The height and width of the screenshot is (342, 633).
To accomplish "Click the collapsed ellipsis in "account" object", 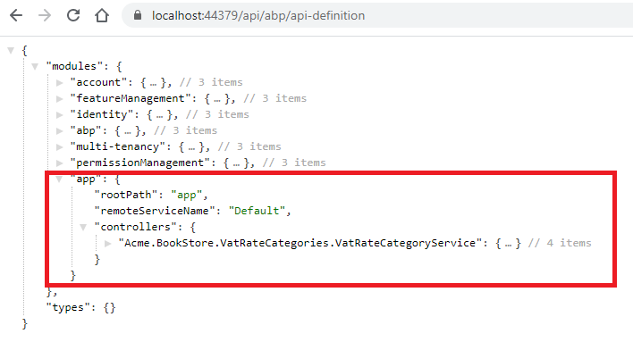I will click(153, 83).
